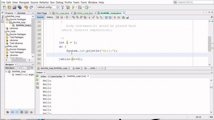
Task: Open the arfao output tab
Action: pos(51,76)
